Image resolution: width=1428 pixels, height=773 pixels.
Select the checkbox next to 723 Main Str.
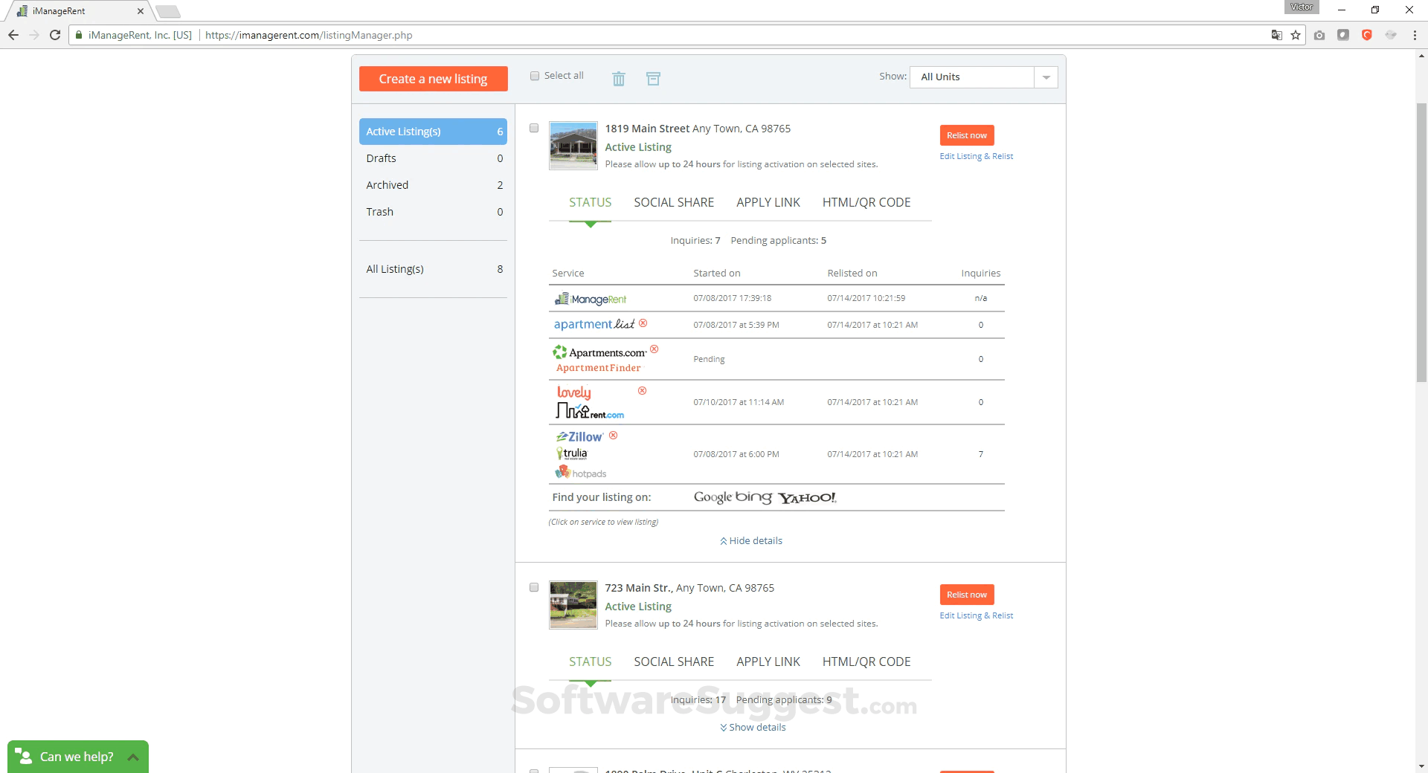click(533, 587)
